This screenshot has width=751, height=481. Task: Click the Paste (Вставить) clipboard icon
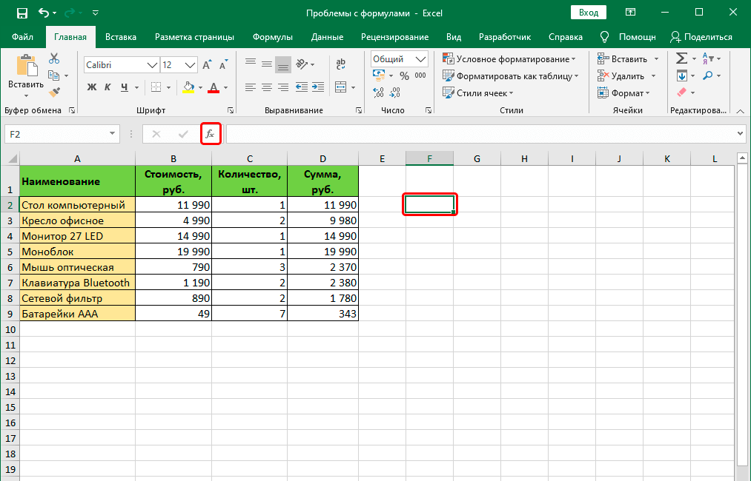(x=26, y=66)
